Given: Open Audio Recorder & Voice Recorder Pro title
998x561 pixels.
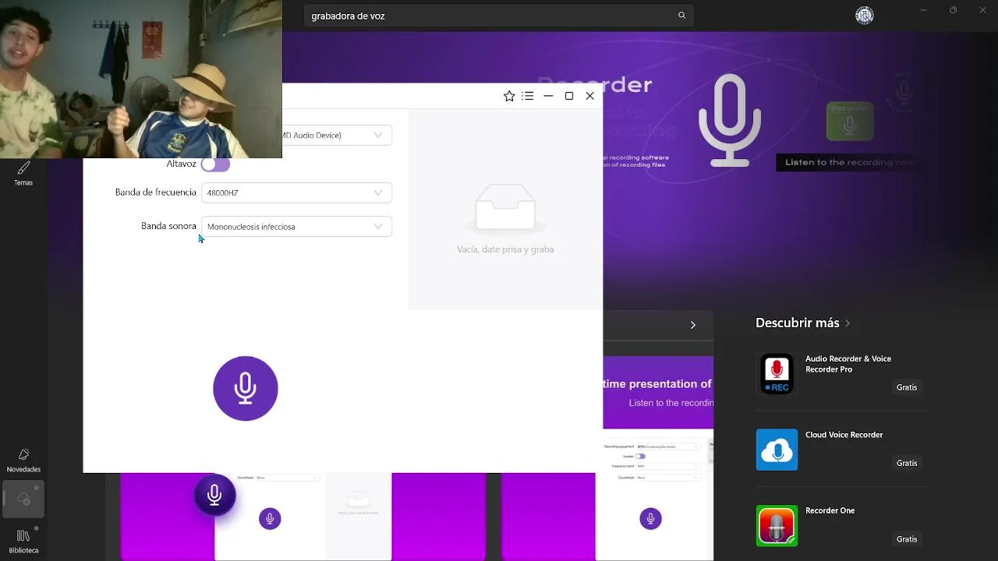Looking at the screenshot, I should [848, 364].
